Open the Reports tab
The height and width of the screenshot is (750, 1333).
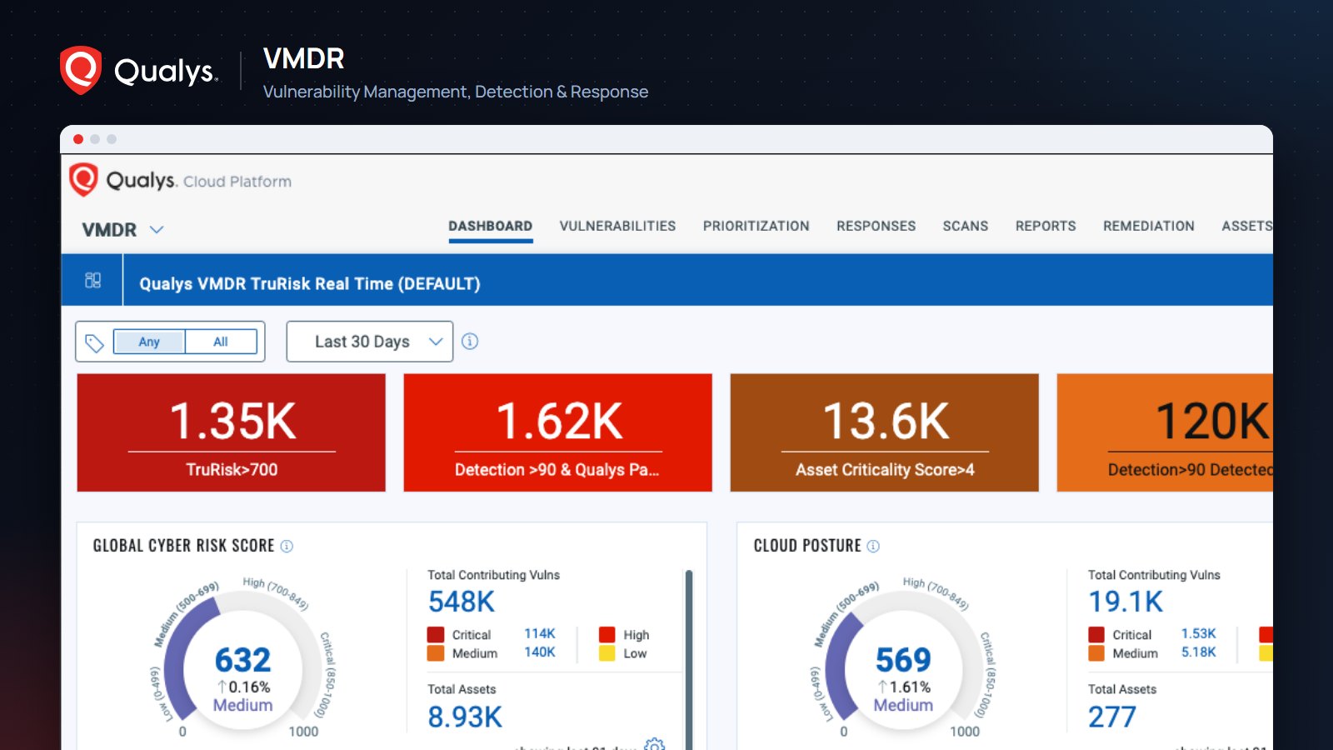coord(1046,226)
